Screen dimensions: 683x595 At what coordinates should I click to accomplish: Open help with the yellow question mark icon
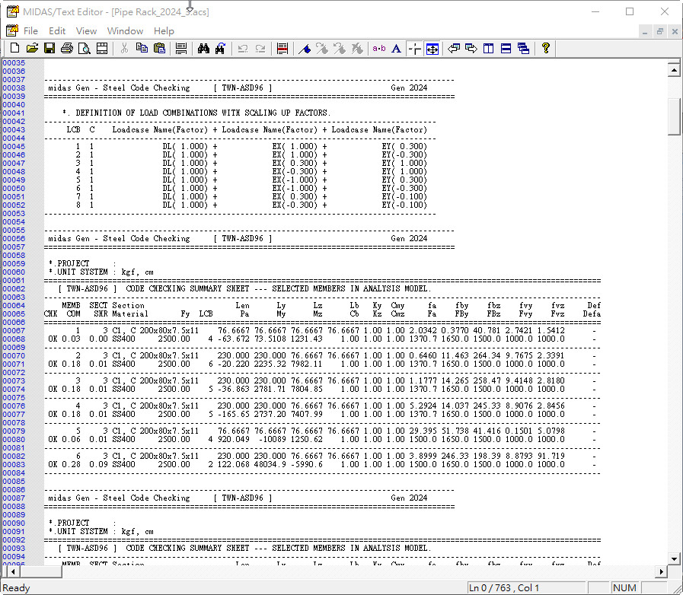pyautogui.click(x=545, y=48)
